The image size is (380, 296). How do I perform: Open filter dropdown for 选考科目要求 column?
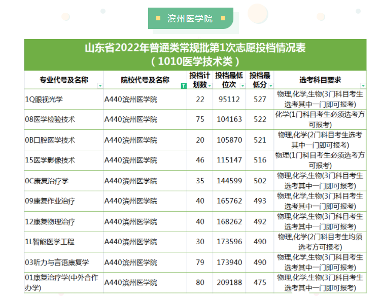coord(363,86)
